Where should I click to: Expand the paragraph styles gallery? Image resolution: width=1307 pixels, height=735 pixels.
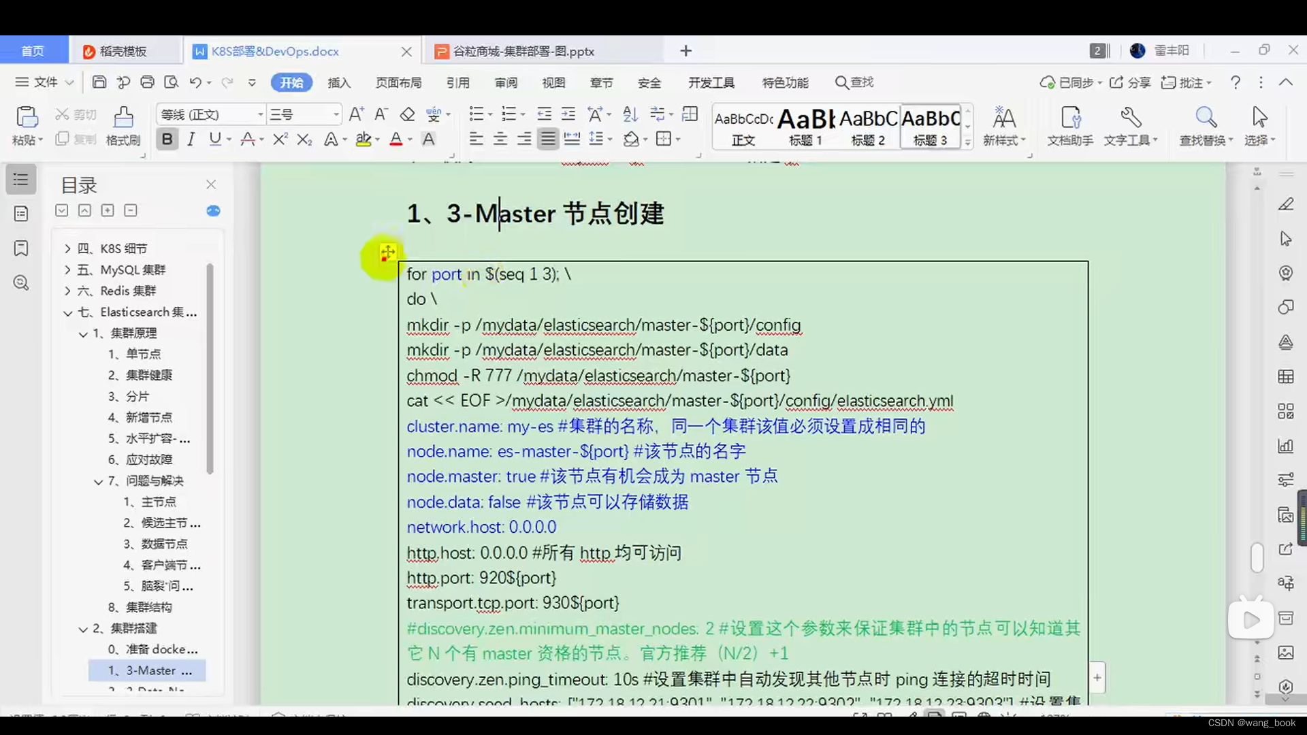(968, 143)
